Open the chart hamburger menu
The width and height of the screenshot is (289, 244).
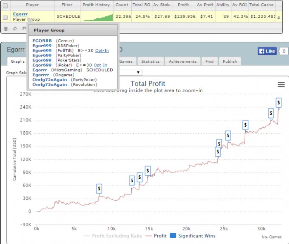(281, 84)
